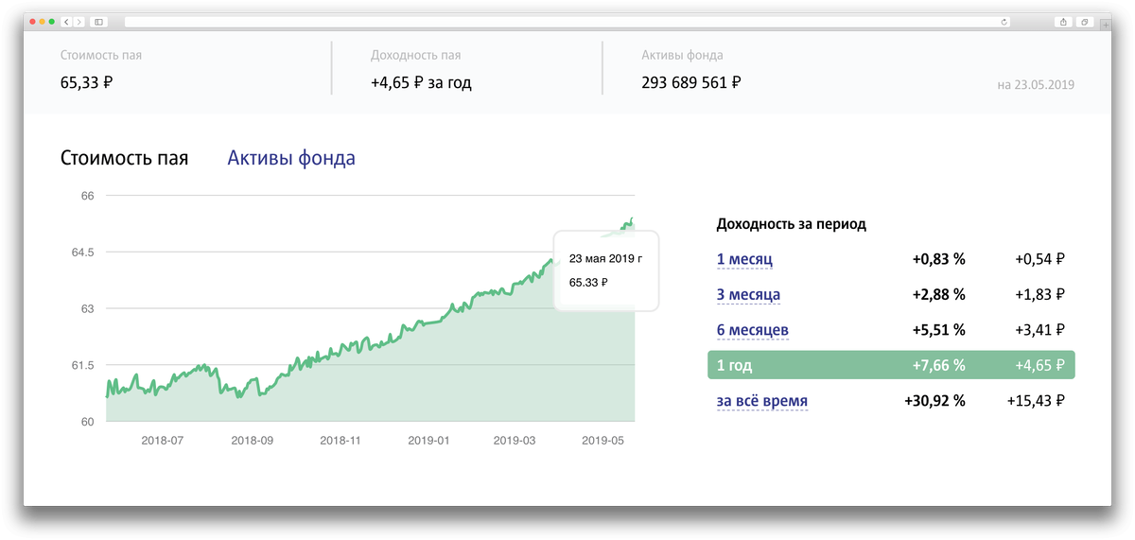Click the 2019-03 x-axis label

pos(515,440)
